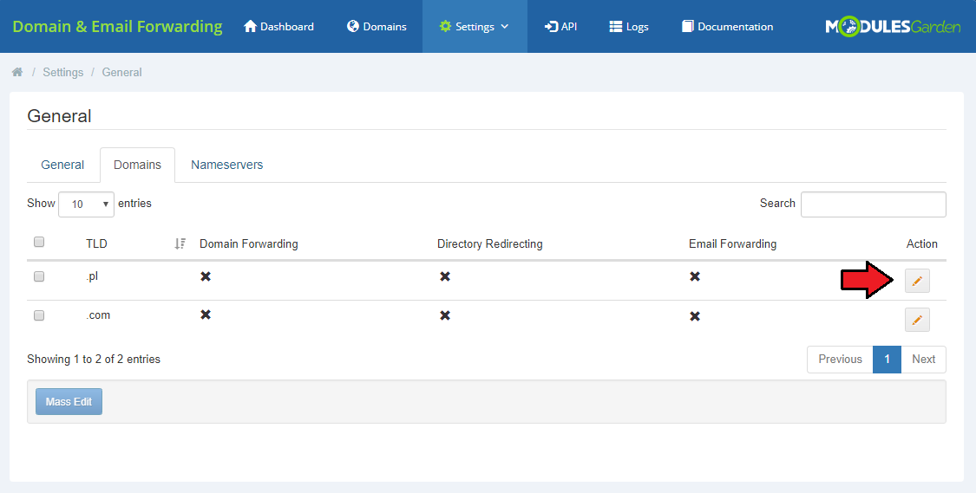Click the .pl TLD cell

click(92, 276)
